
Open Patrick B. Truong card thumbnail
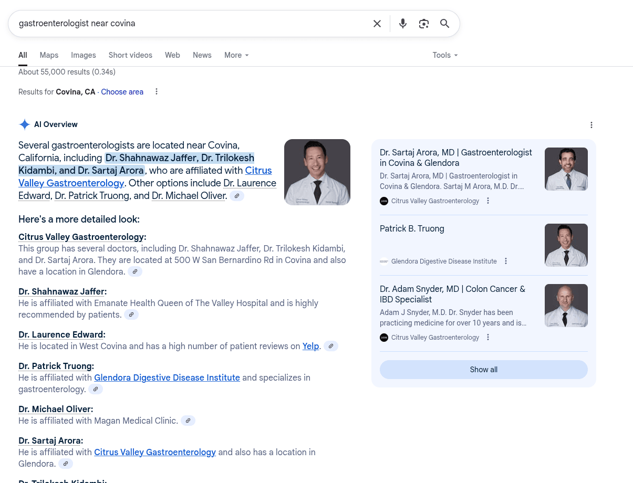tap(566, 245)
